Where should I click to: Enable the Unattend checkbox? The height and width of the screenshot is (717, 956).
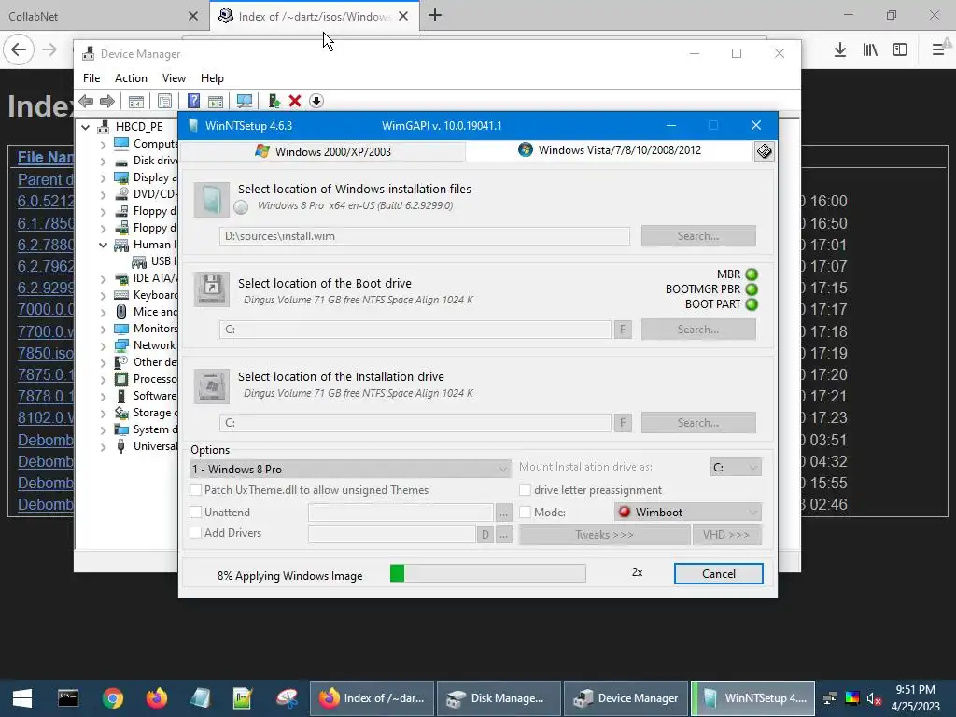tap(196, 513)
